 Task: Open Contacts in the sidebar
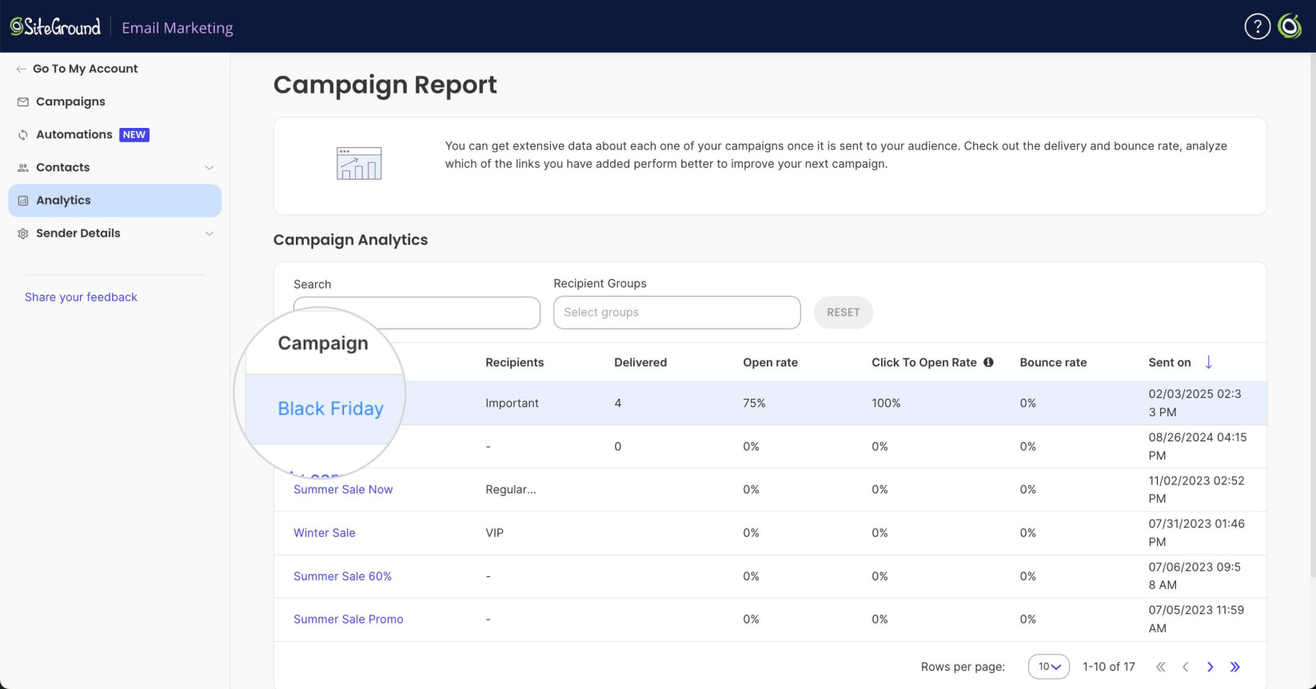click(x=62, y=167)
